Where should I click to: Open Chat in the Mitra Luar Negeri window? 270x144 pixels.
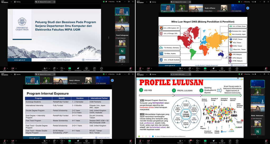[x=190, y=69]
